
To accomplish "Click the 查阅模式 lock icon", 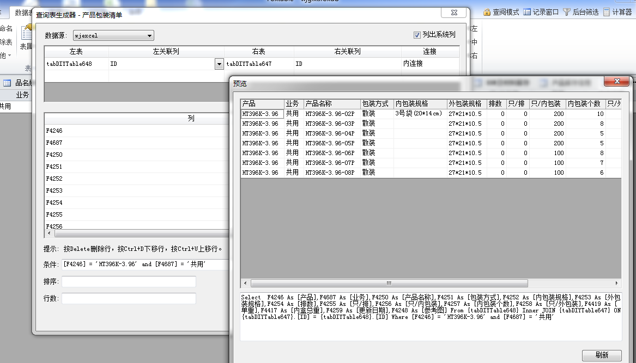I will coord(487,12).
